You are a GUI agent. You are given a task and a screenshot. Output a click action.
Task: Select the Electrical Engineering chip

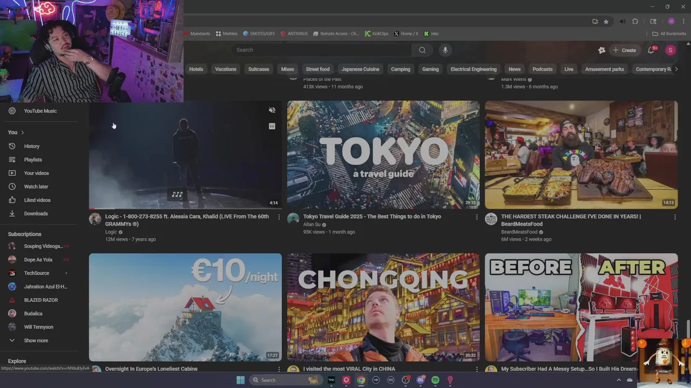(473, 69)
